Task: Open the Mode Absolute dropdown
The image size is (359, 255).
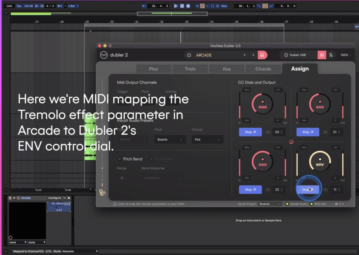Action: (80, 251)
